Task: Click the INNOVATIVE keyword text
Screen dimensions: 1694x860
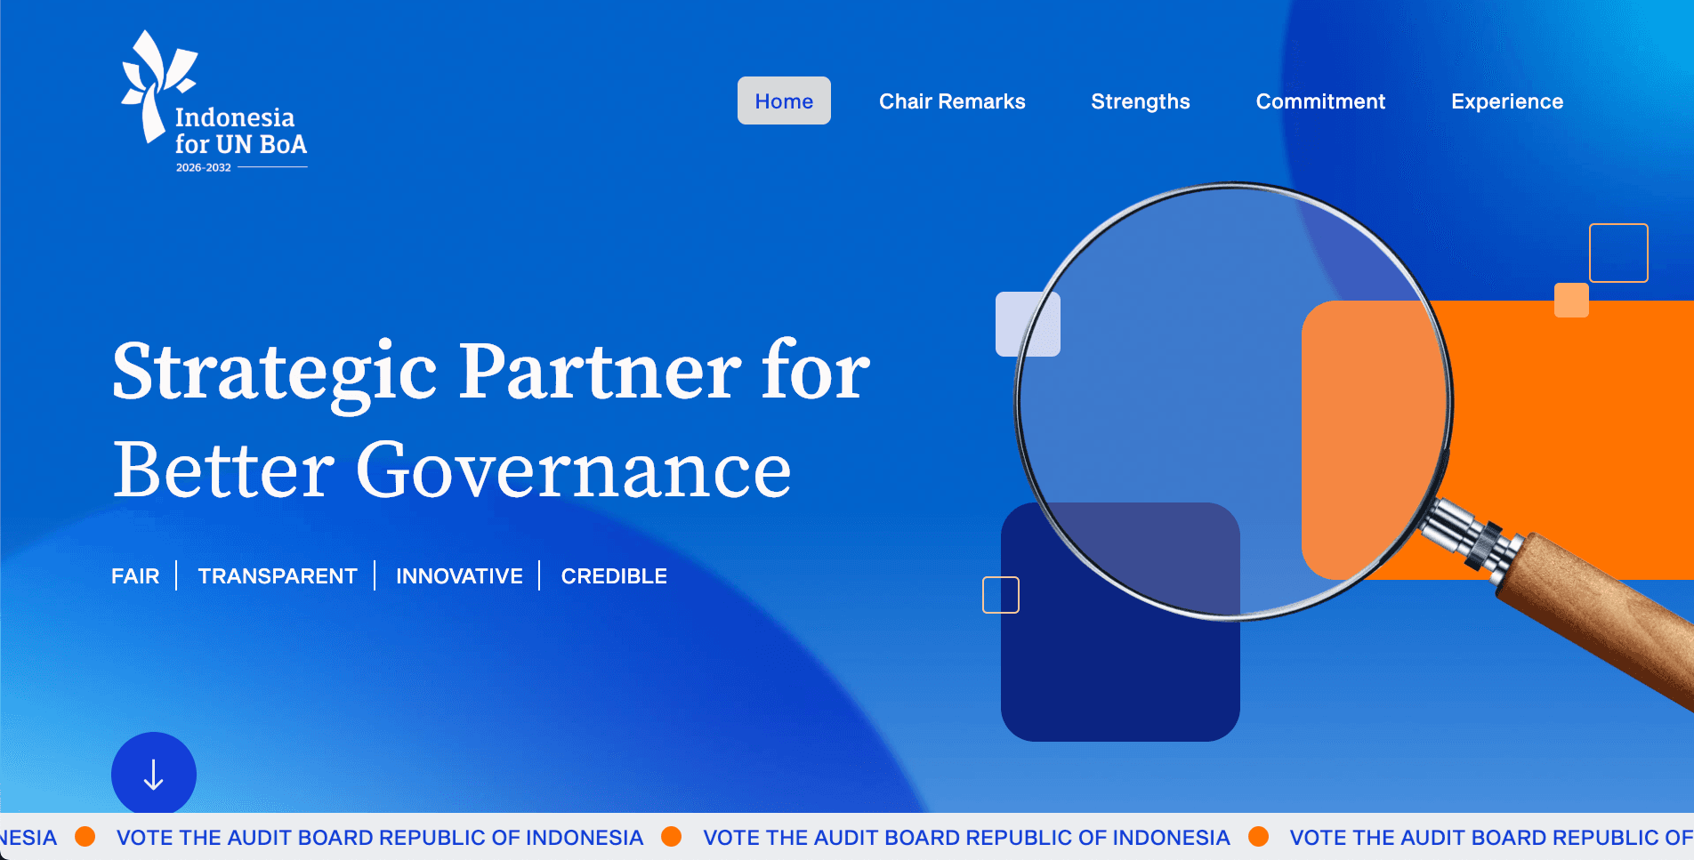Action: click(459, 576)
